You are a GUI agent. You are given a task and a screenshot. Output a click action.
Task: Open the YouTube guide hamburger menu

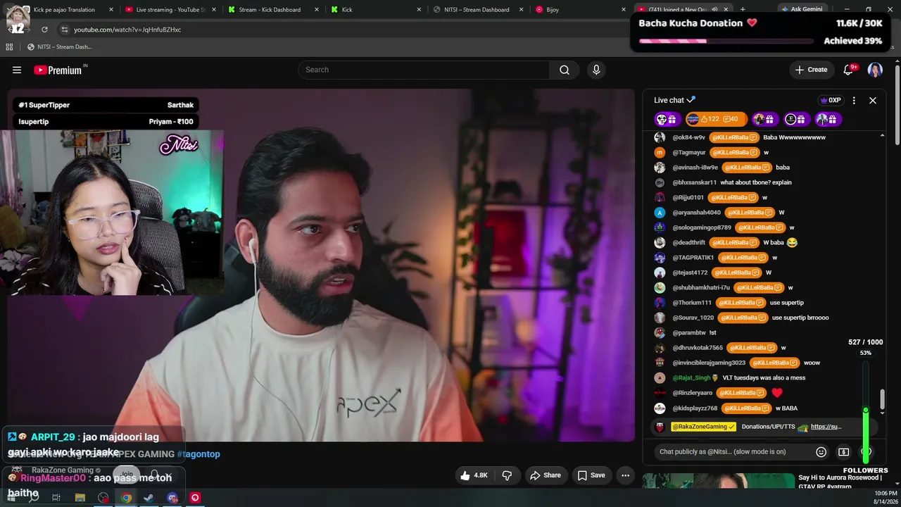tap(17, 70)
